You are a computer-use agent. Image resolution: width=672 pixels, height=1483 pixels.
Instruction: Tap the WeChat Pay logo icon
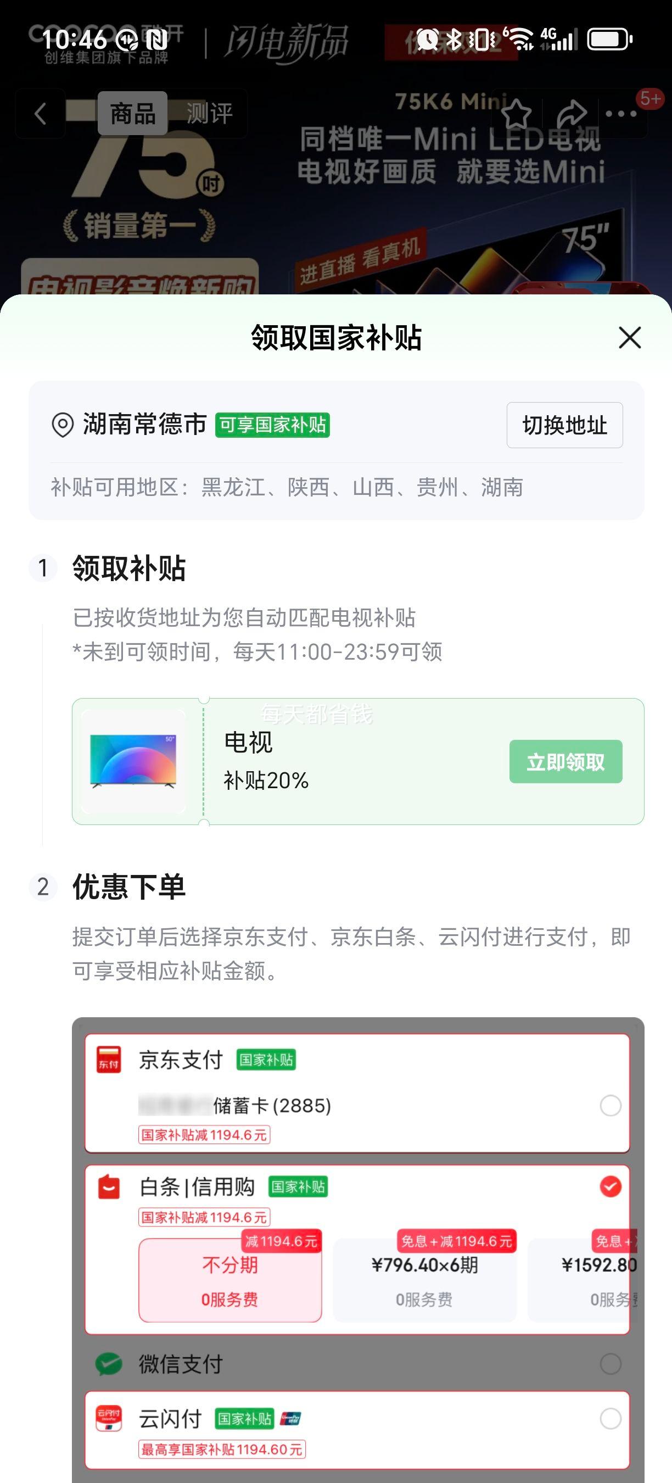pyautogui.click(x=109, y=1364)
